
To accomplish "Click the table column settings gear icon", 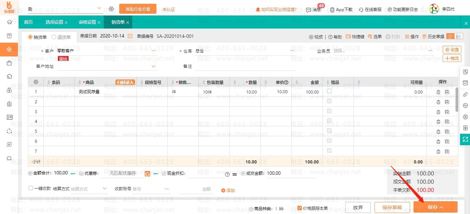I will pyautogui.click(x=36, y=82).
